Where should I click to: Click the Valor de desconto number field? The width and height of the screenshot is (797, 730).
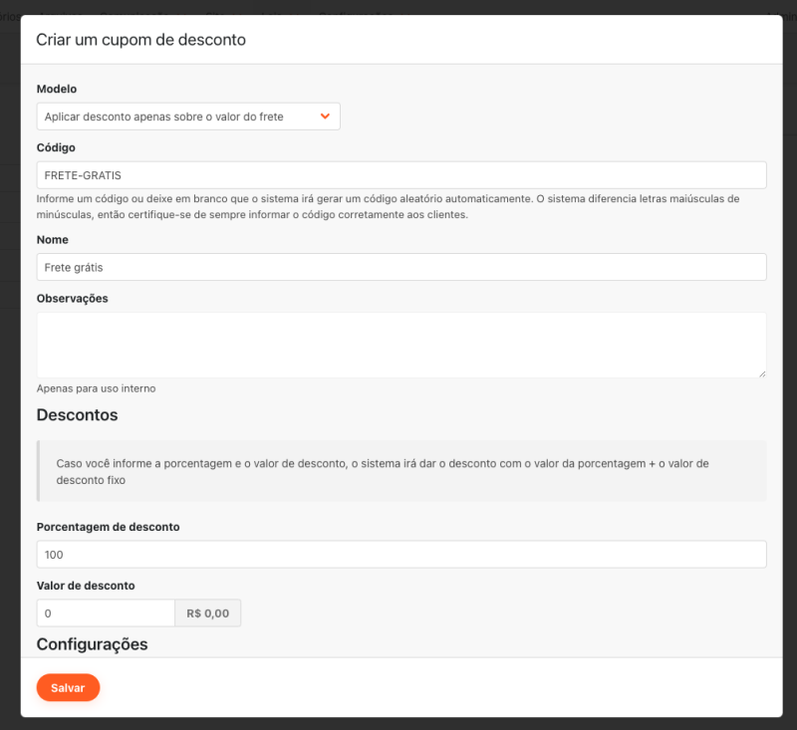pyautogui.click(x=106, y=613)
